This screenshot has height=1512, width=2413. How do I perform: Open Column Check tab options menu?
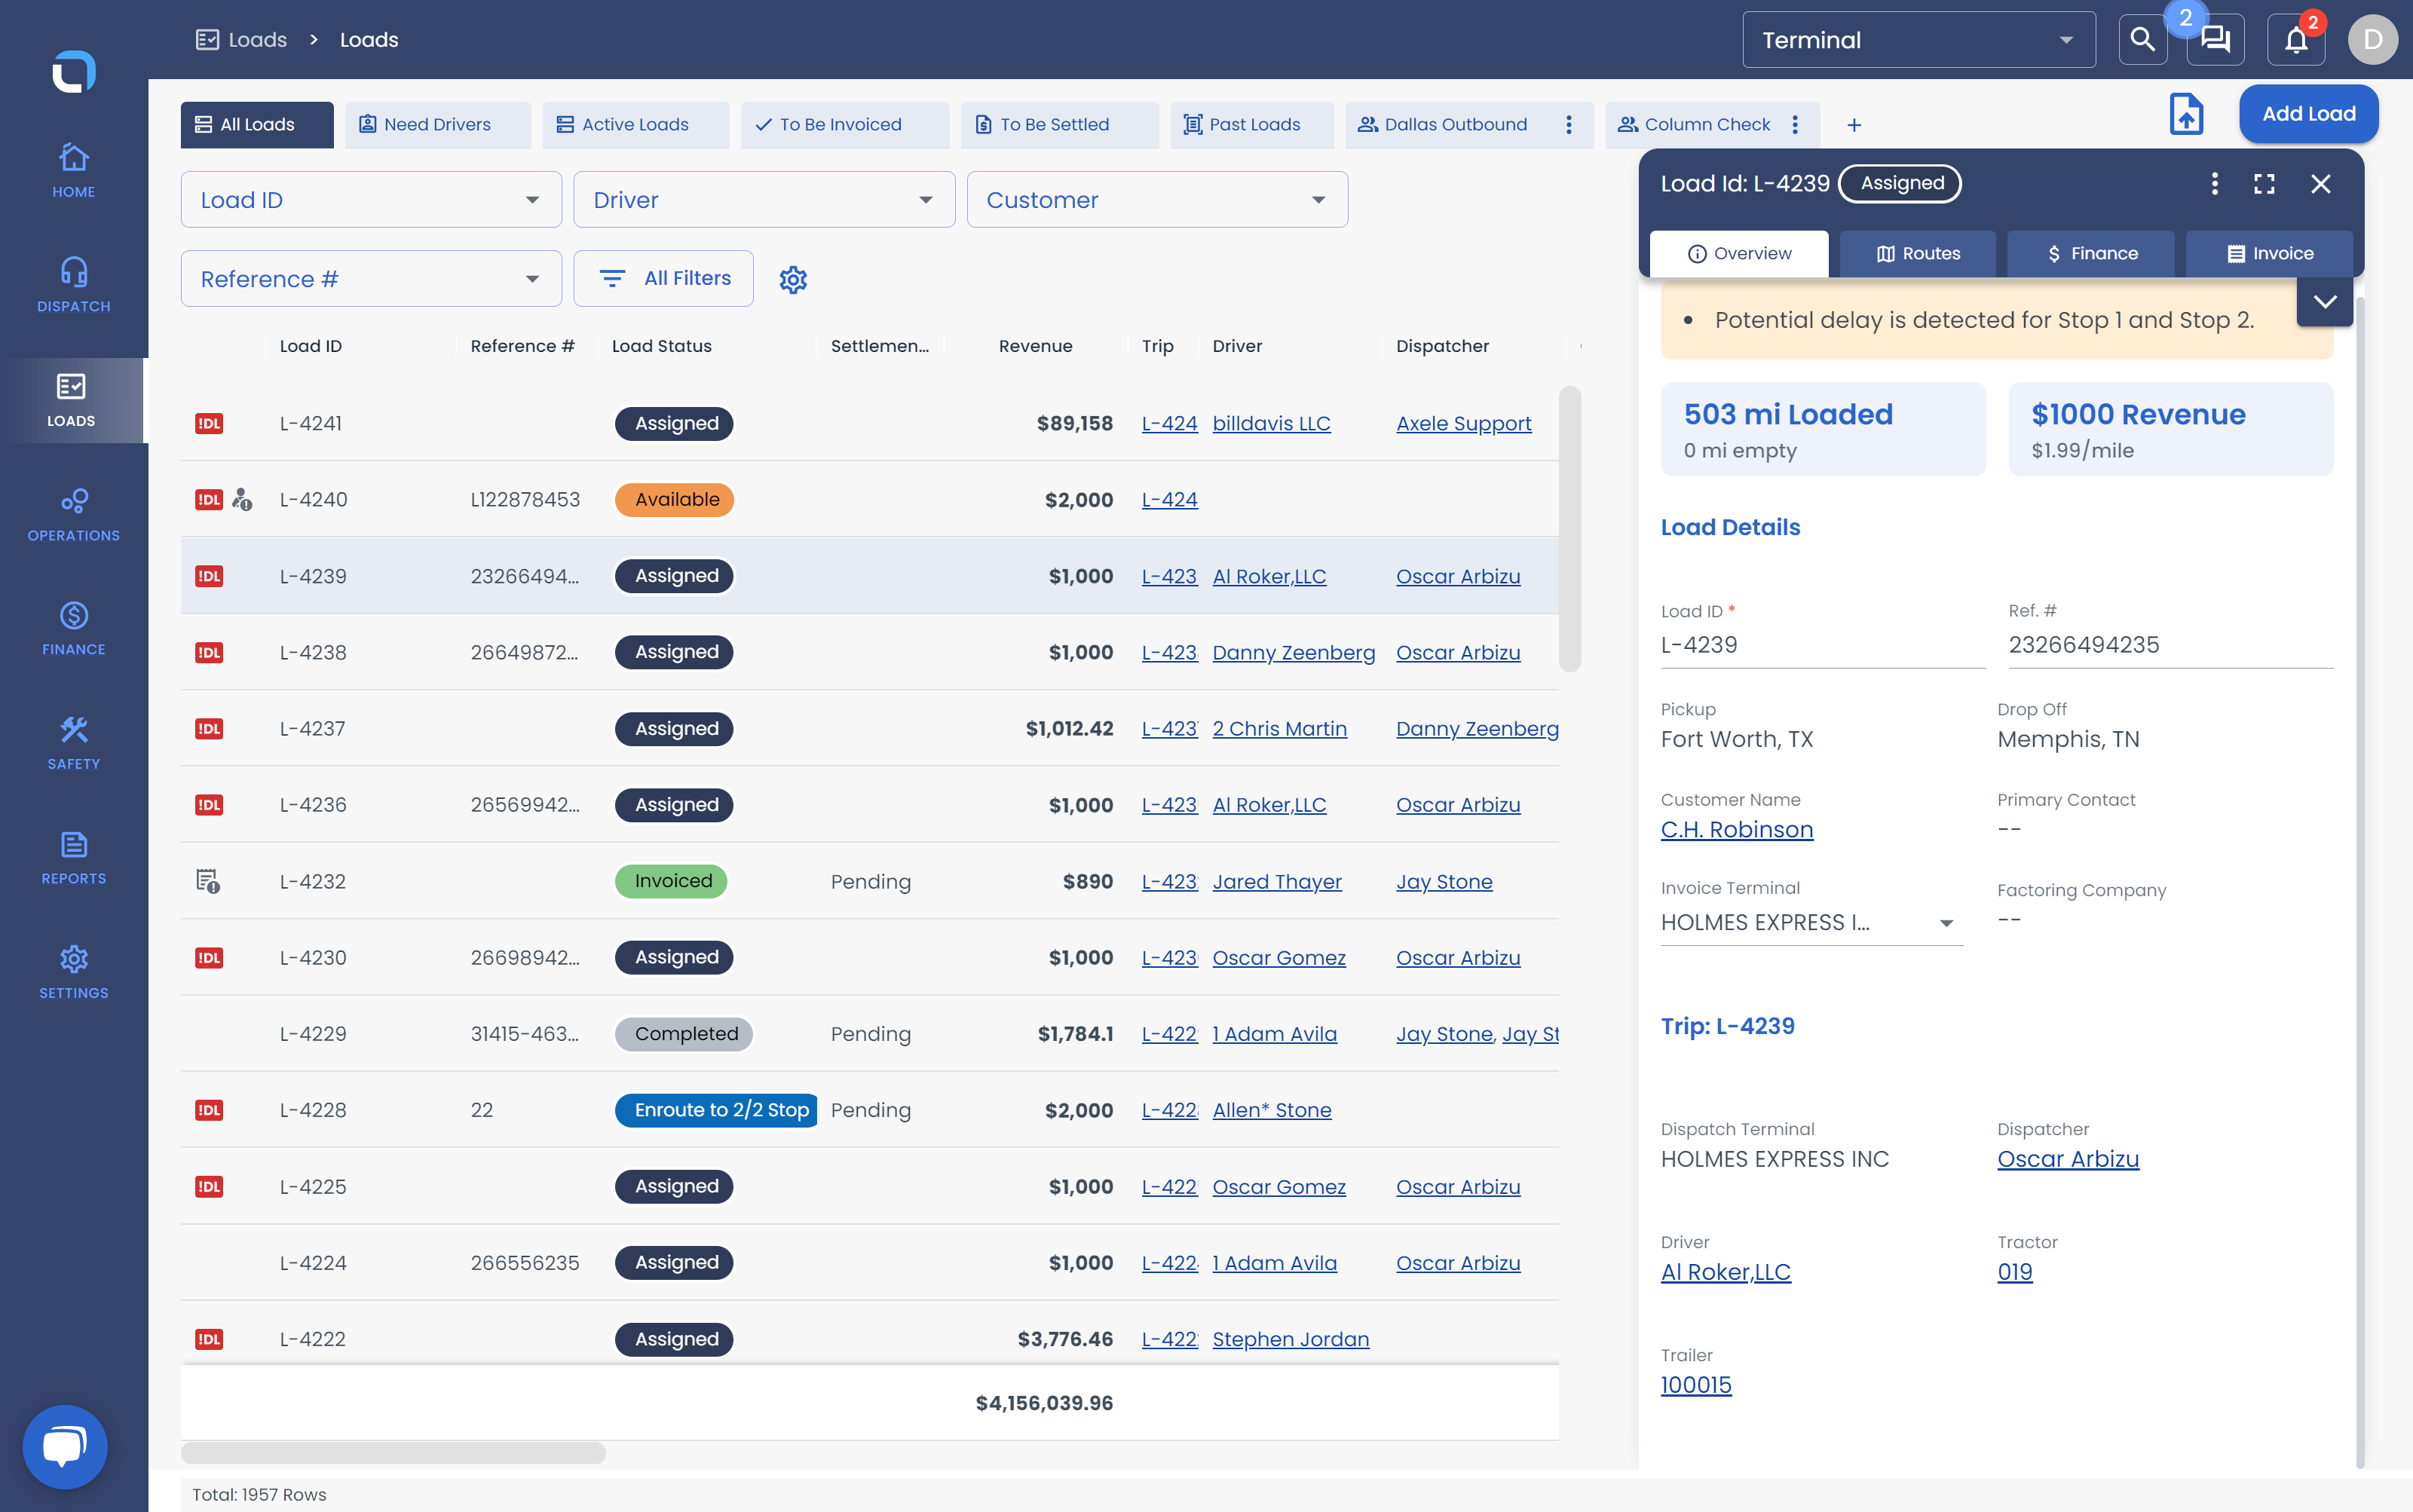tap(1795, 125)
